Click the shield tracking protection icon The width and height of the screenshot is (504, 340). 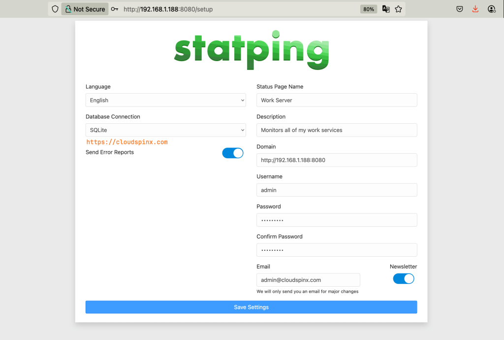[55, 9]
